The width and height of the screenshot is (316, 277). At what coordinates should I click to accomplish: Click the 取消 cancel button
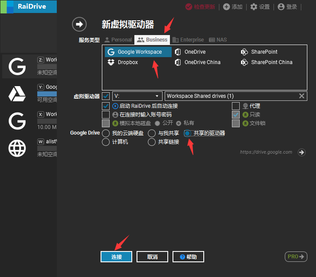coord(152,257)
